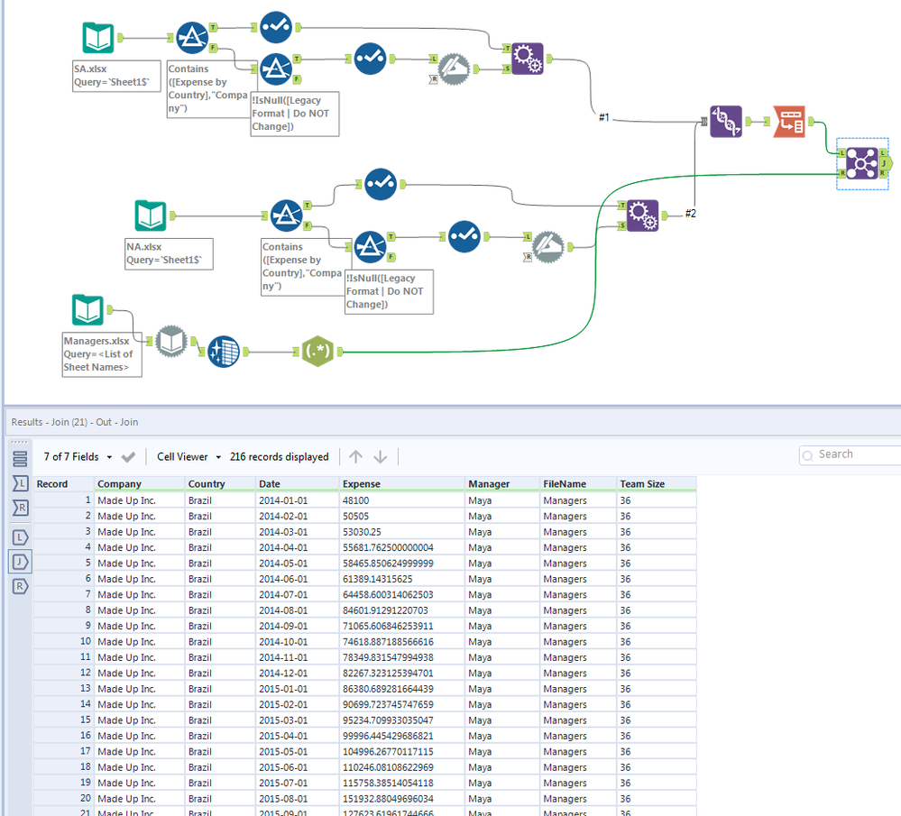Go to previous record with up arrow
The height and width of the screenshot is (816, 901).
point(355,457)
